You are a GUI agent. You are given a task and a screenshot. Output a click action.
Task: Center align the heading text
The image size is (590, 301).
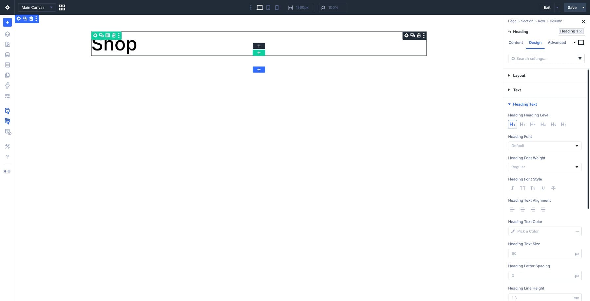pos(522,210)
